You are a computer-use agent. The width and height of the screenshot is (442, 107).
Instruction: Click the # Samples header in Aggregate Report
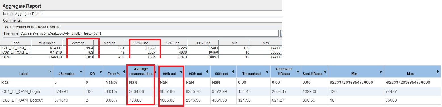(x=47, y=43)
